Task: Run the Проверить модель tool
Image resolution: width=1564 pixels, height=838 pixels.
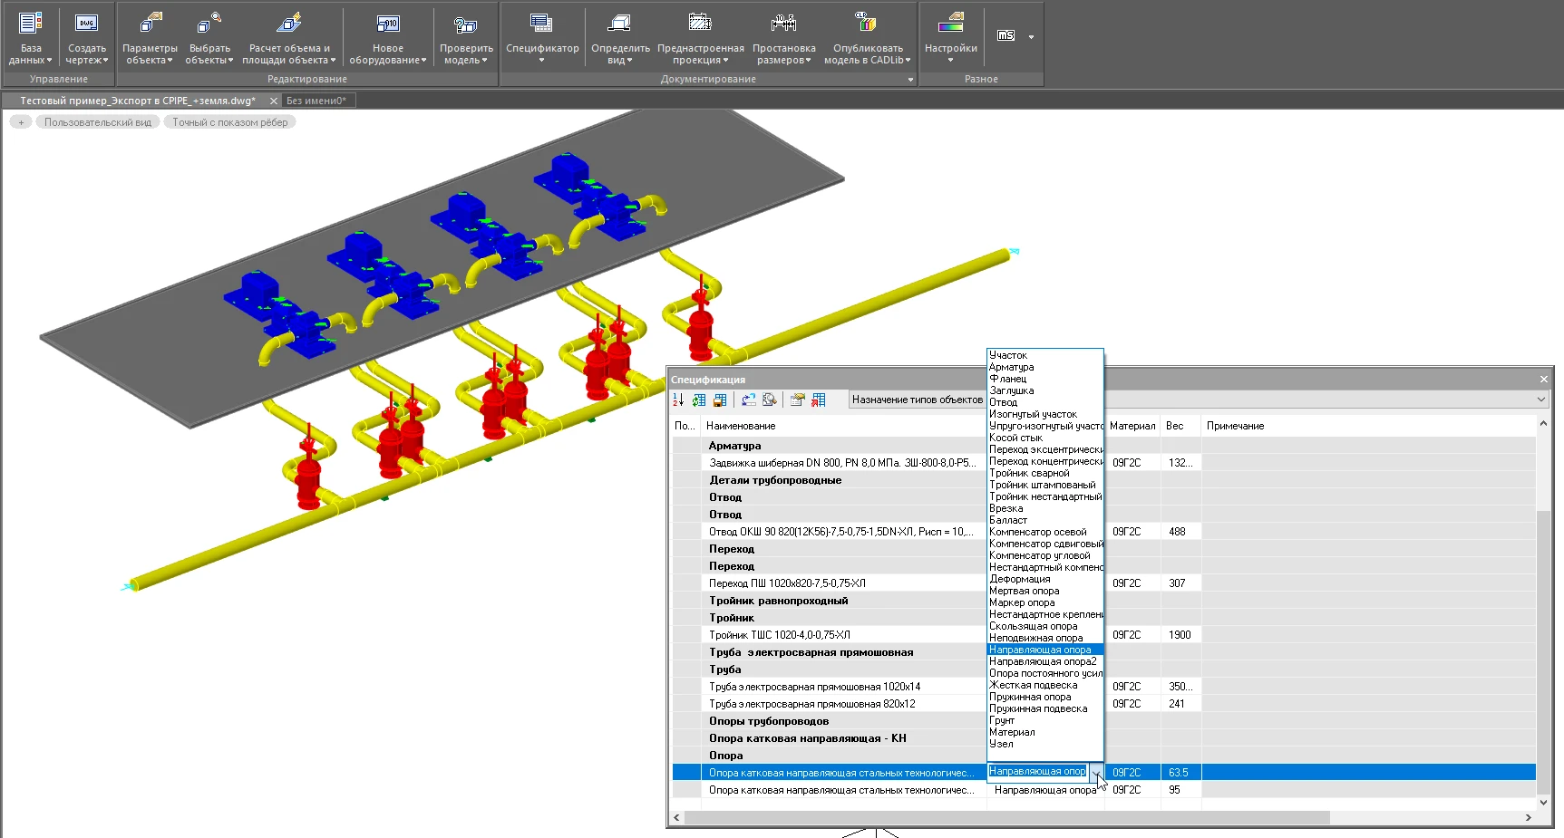Action: click(466, 24)
